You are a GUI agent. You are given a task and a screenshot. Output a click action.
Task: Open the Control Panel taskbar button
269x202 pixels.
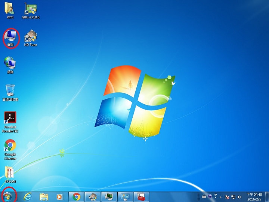pos(125,197)
